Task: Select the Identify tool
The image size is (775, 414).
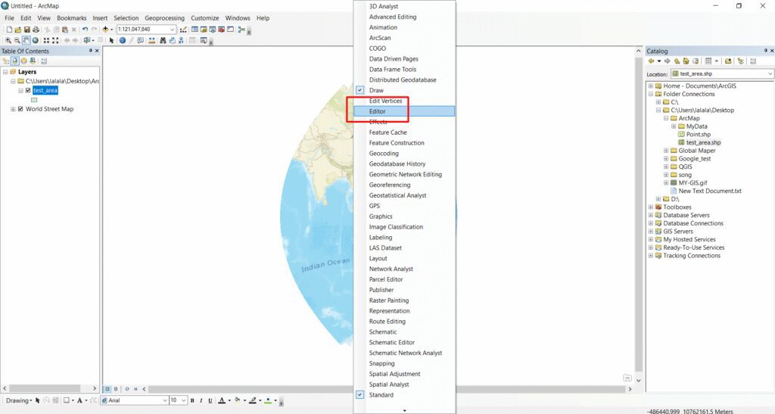Action: tap(123, 41)
